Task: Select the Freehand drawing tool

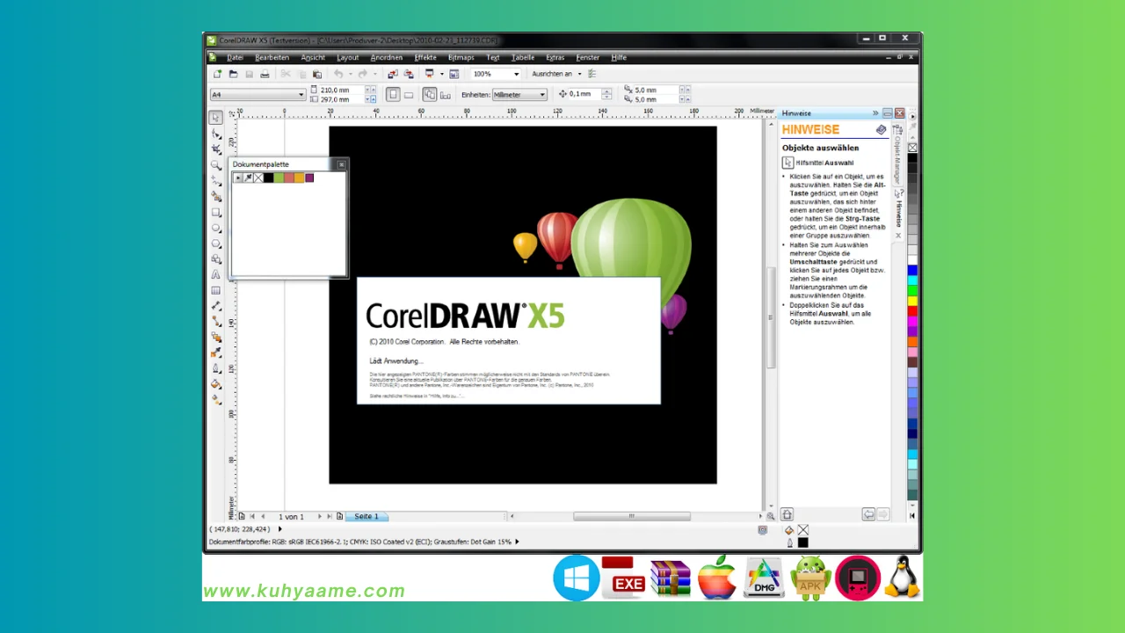Action: tap(215, 181)
